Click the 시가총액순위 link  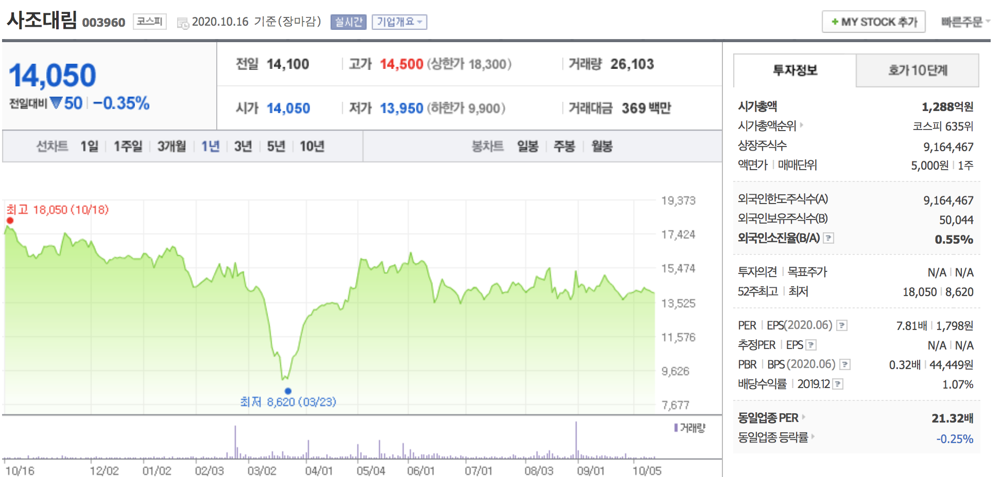pos(767,125)
